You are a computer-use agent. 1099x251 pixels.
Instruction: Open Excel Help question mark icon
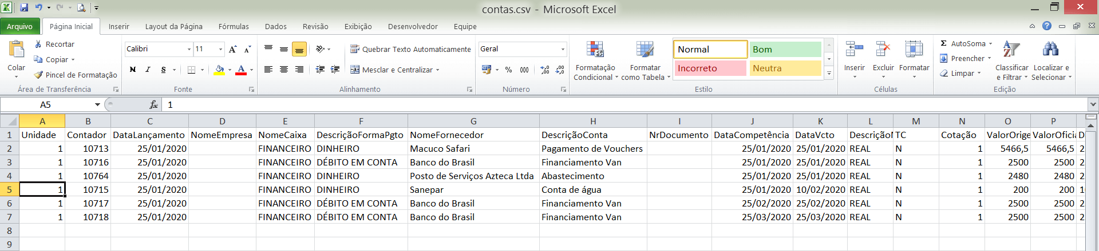click(1047, 26)
